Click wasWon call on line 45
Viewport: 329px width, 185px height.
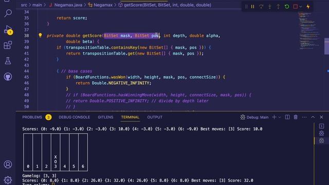point(118,77)
